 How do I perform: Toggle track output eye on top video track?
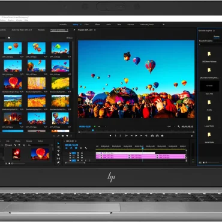82,153
